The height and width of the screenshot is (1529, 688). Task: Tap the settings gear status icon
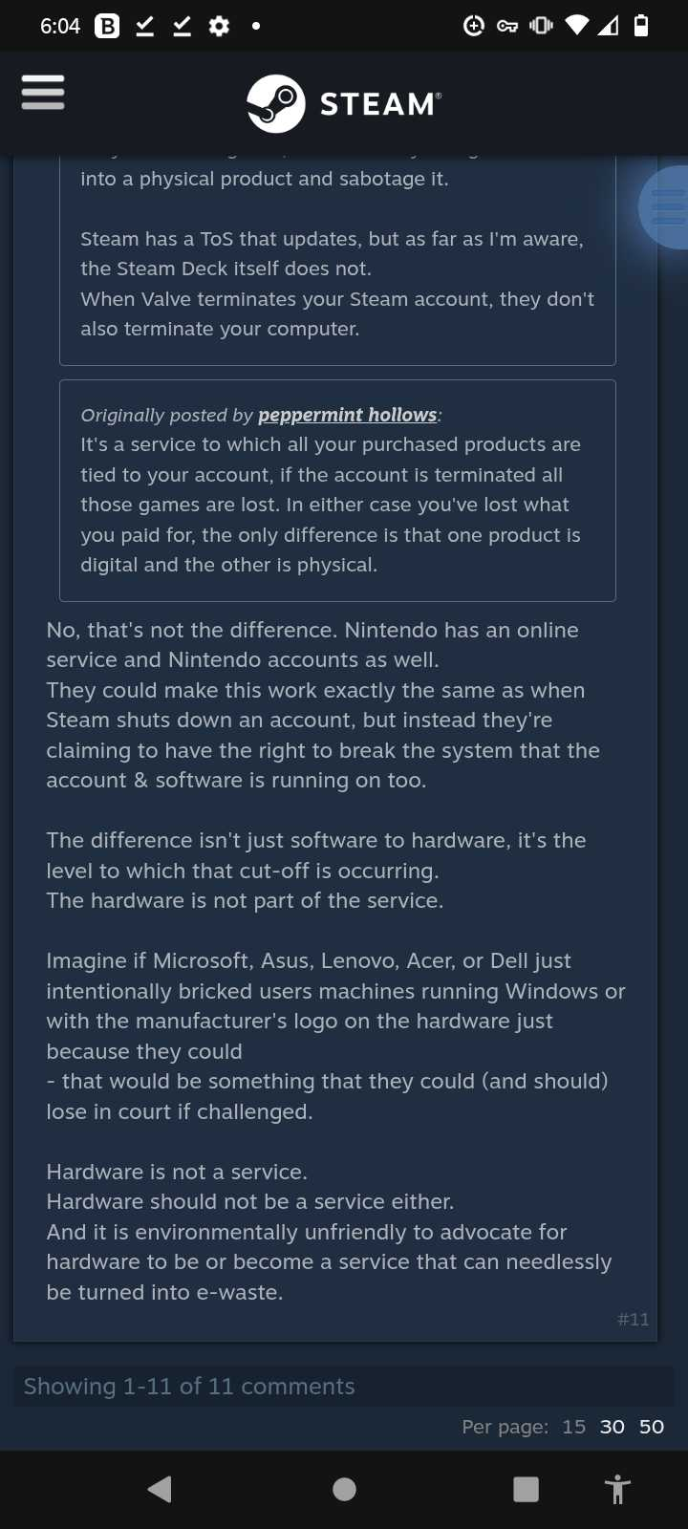(219, 27)
